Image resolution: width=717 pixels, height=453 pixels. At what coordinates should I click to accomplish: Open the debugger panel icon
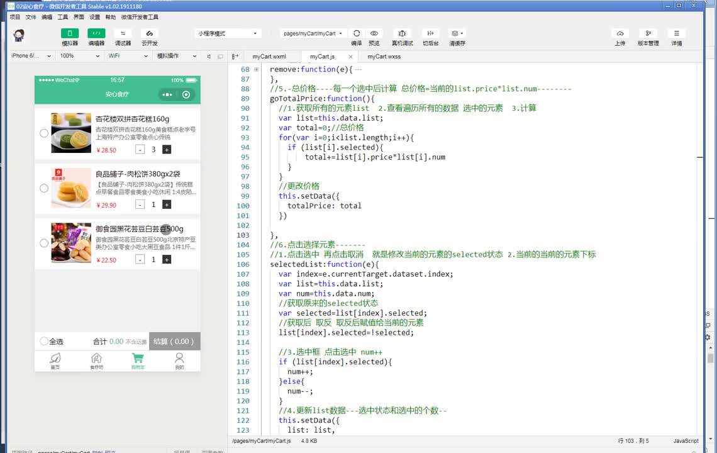pos(123,33)
